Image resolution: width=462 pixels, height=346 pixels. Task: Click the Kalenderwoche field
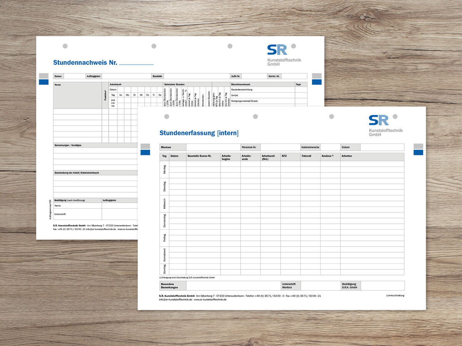pyautogui.click(x=330, y=147)
